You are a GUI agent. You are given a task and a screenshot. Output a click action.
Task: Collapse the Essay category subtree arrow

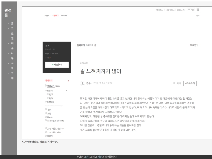coord(66,91)
